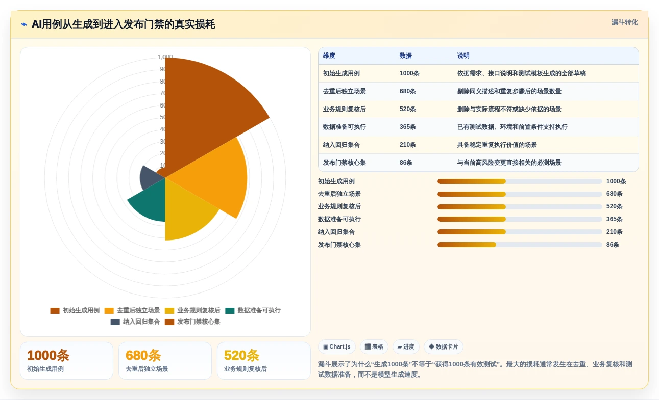Click the progress bar for 数据准备可执行

(x=520, y=219)
